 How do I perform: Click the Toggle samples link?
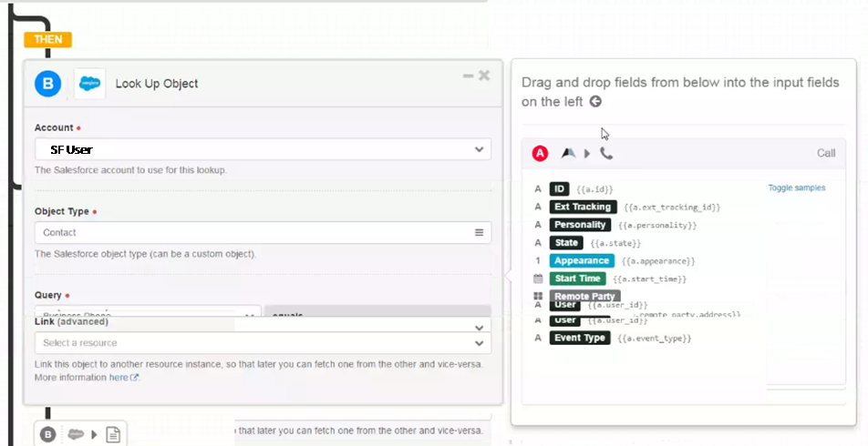[x=797, y=188]
